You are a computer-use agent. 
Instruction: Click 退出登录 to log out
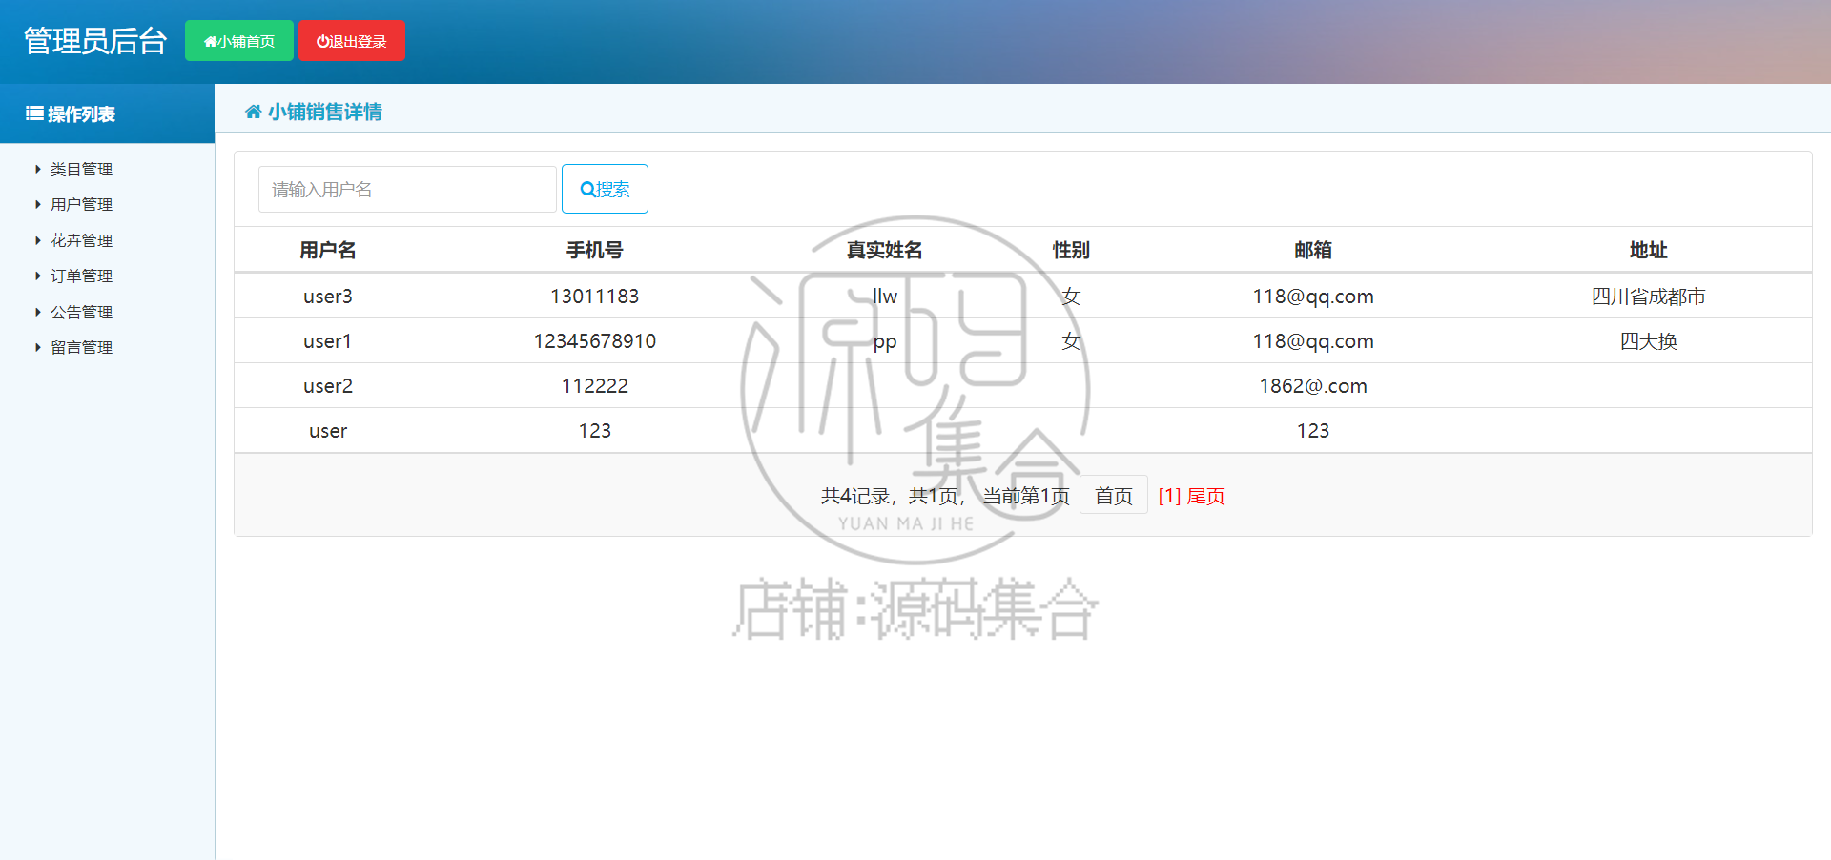[x=352, y=41]
